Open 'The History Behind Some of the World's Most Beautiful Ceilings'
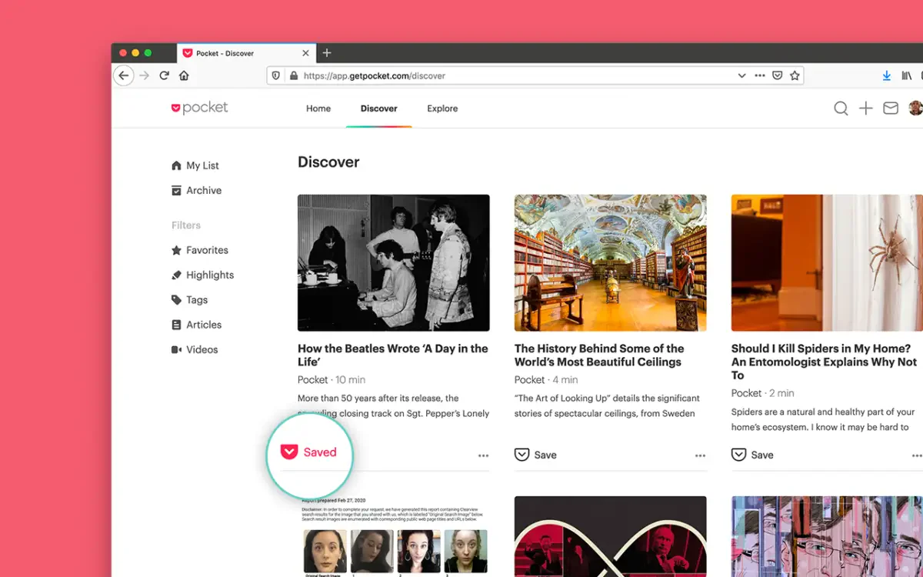Viewport: 923px width, 577px height. [x=599, y=355]
